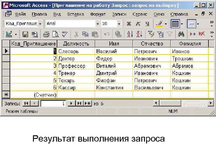216x162 pixels.
Task: Sort records ascending А-Я
Action: click(130, 34)
